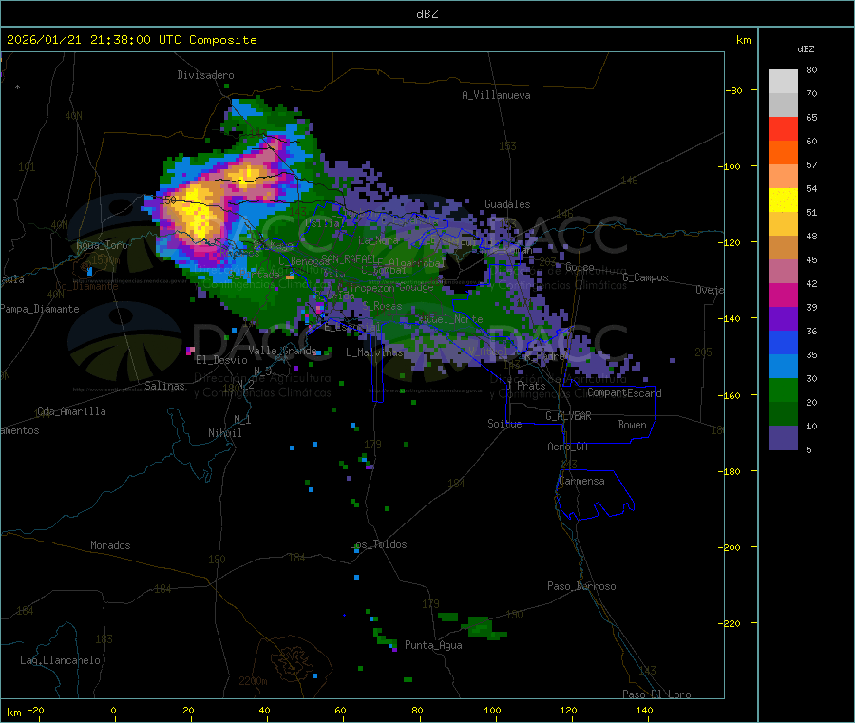The height and width of the screenshot is (723, 855).
Task: Click the Soitue location label
Action: tap(504, 424)
